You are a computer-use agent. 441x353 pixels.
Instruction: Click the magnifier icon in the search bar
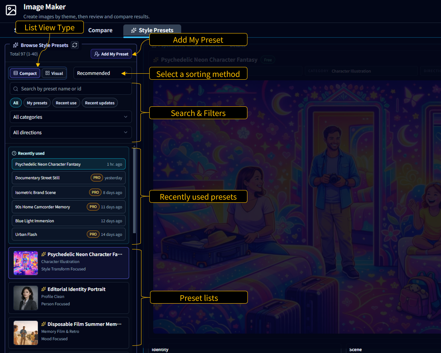pos(16,88)
